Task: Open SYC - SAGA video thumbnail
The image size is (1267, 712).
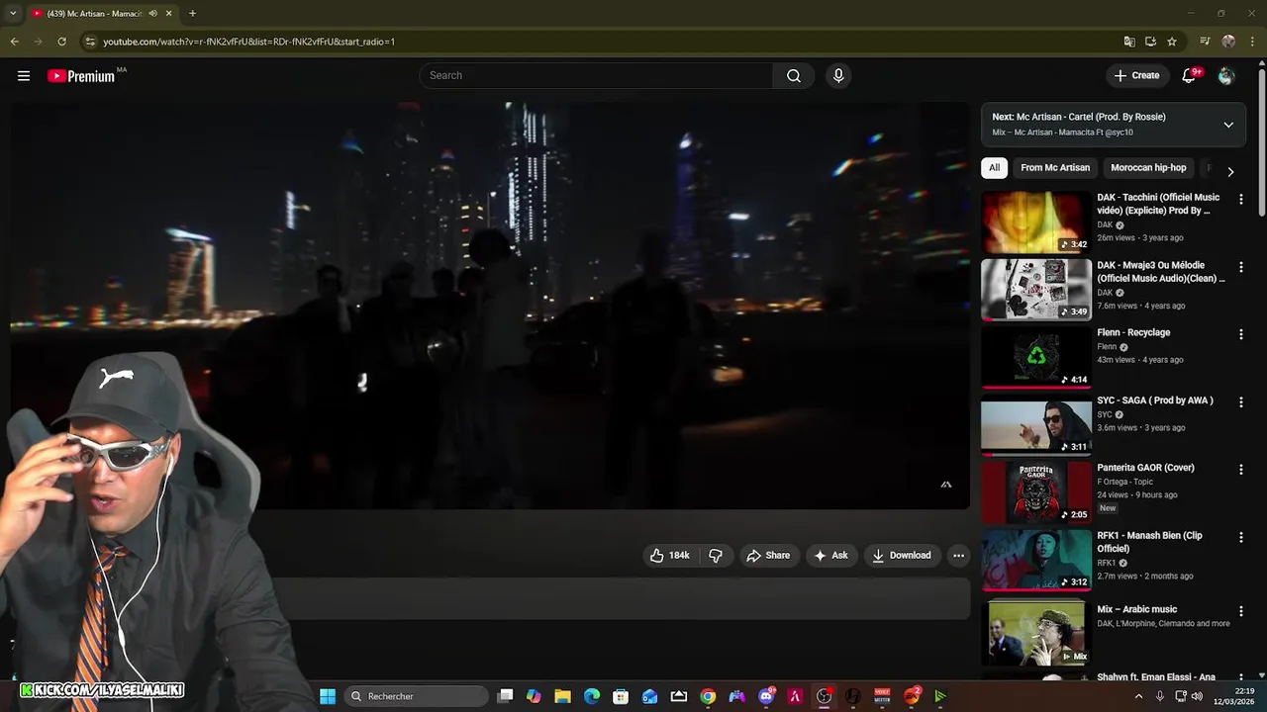Action: point(1036,425)
